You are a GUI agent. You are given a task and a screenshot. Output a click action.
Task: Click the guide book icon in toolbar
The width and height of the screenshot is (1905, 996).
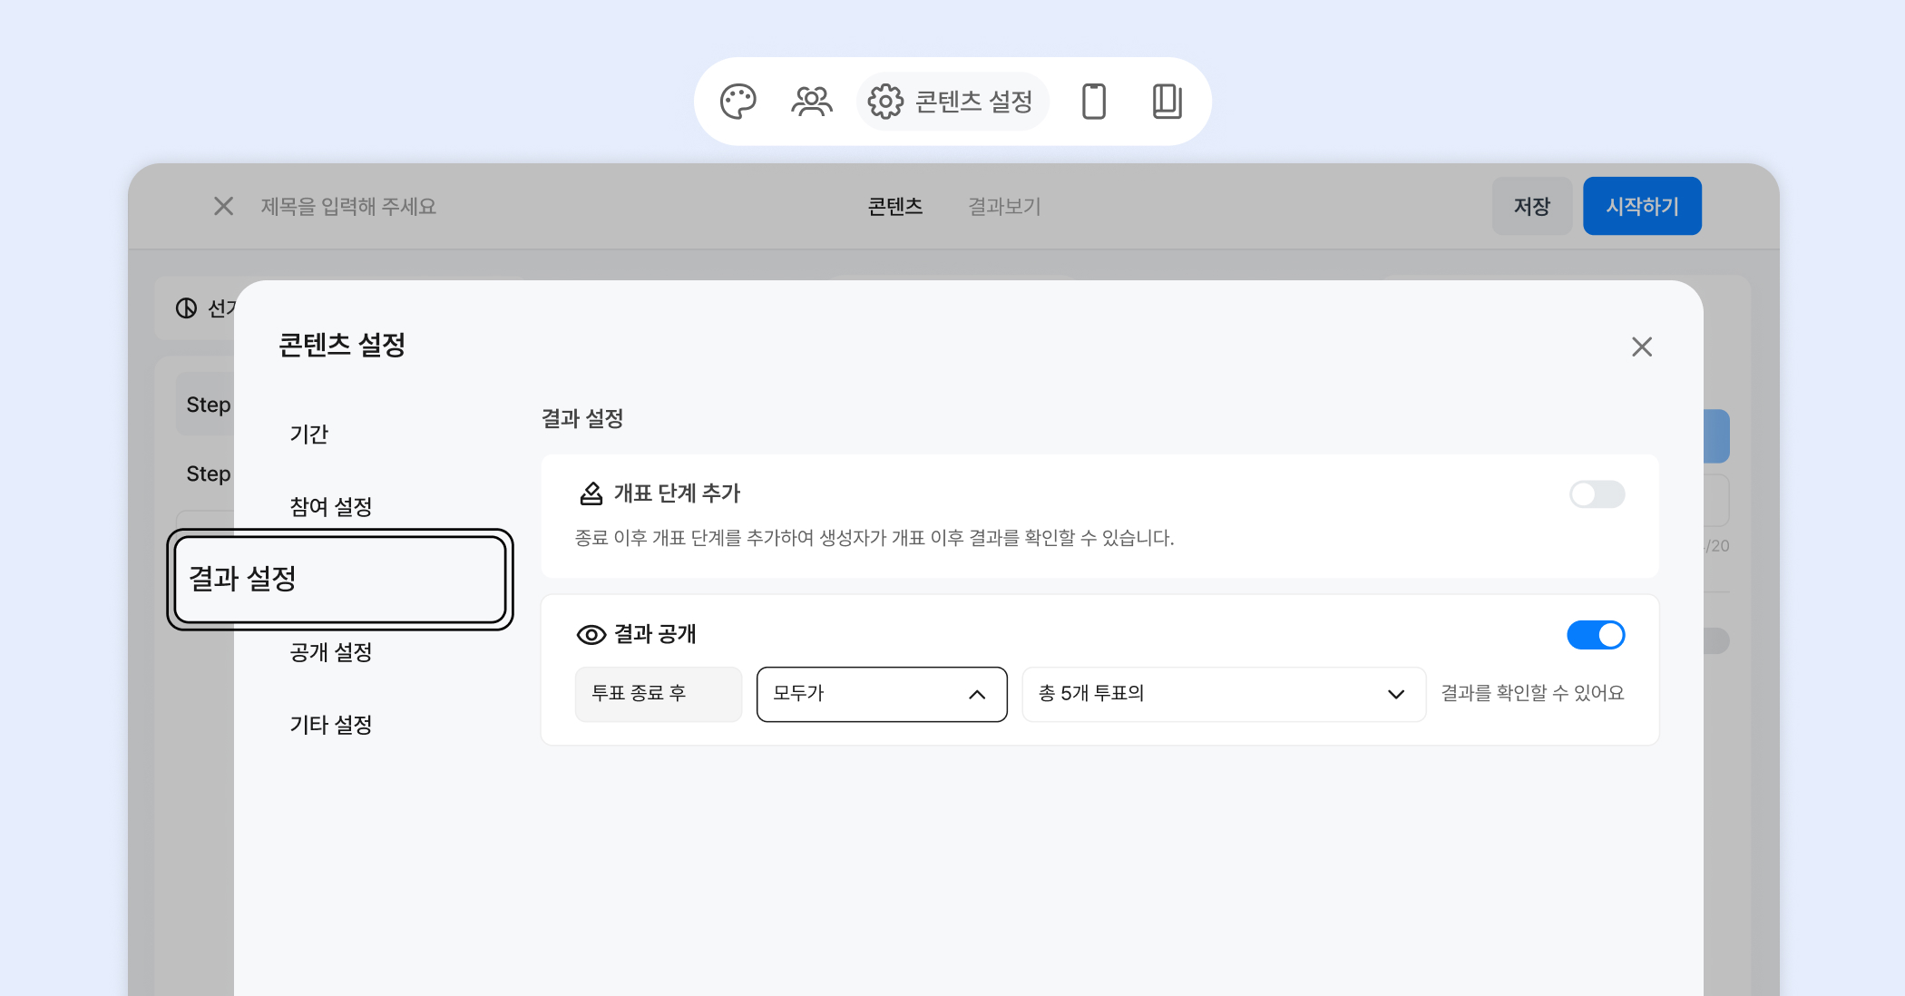click(x=1167, y=102)
